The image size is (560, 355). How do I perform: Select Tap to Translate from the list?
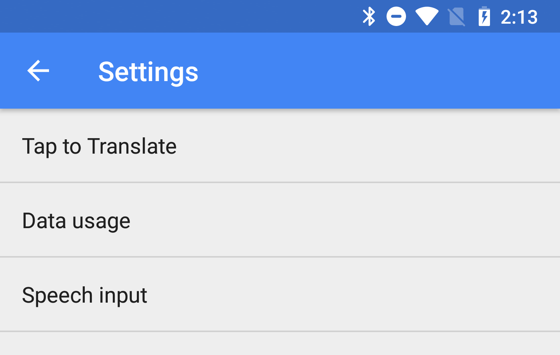coord(100,146)
